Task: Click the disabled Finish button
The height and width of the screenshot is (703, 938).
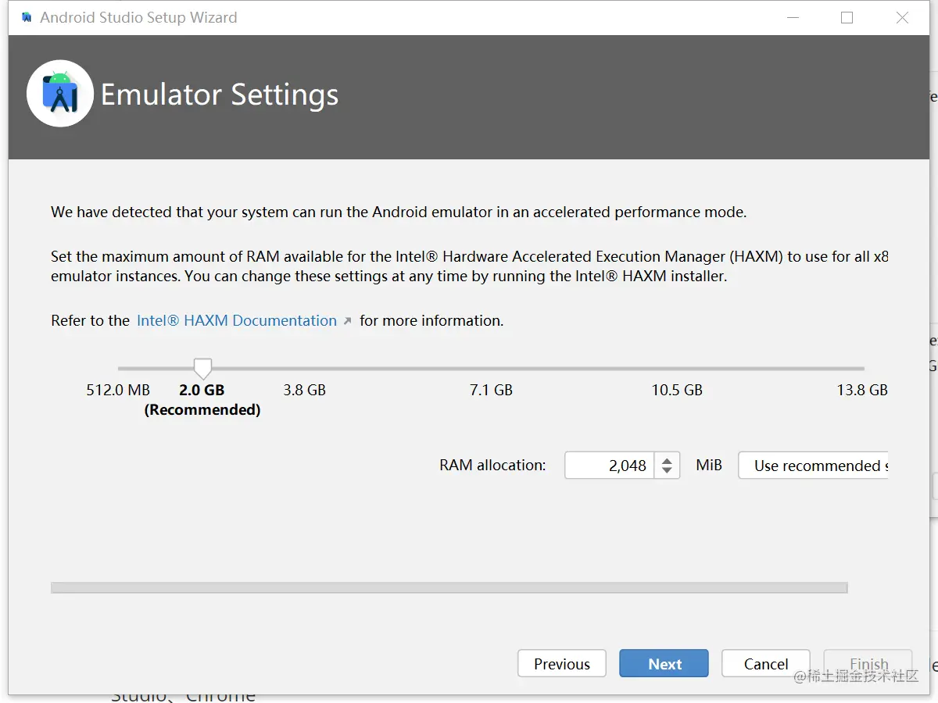Action: click(x=868, y=664)
